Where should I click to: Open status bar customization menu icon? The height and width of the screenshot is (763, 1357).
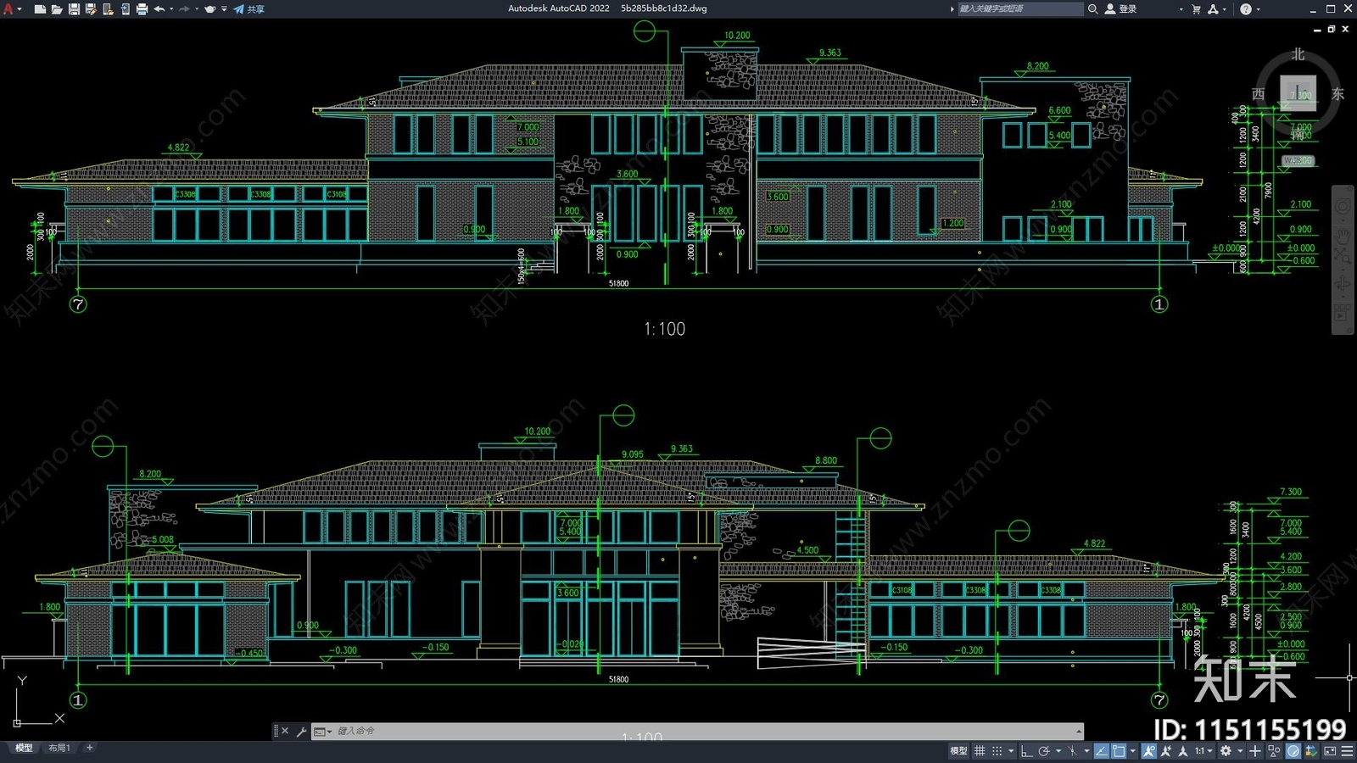coord(1347,750)
